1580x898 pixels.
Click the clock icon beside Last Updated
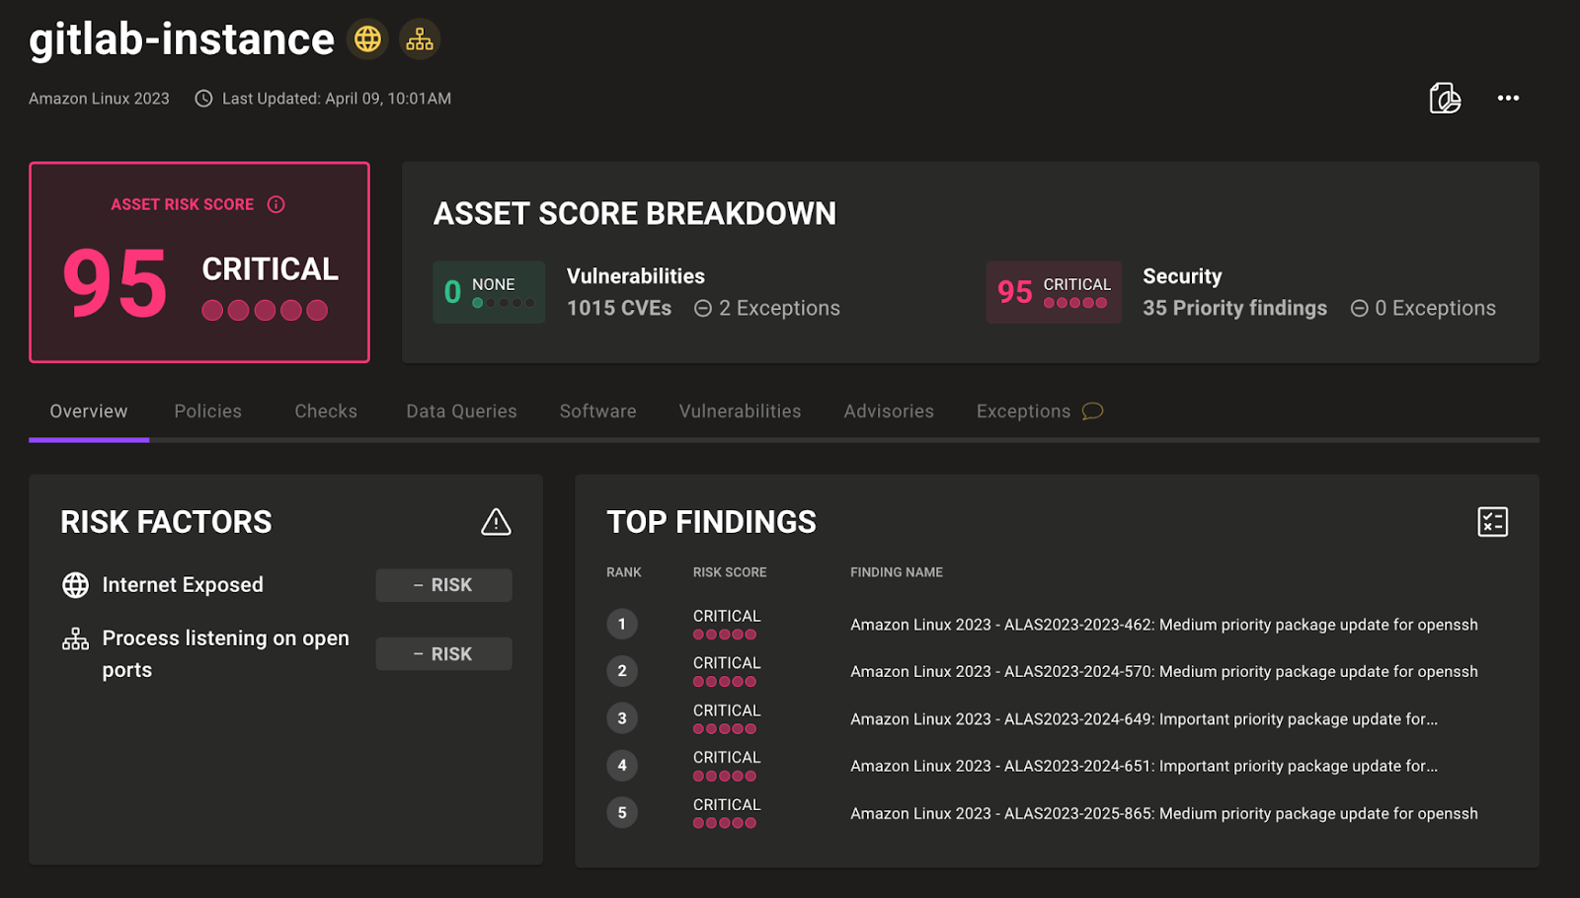[x=203, y=99]
